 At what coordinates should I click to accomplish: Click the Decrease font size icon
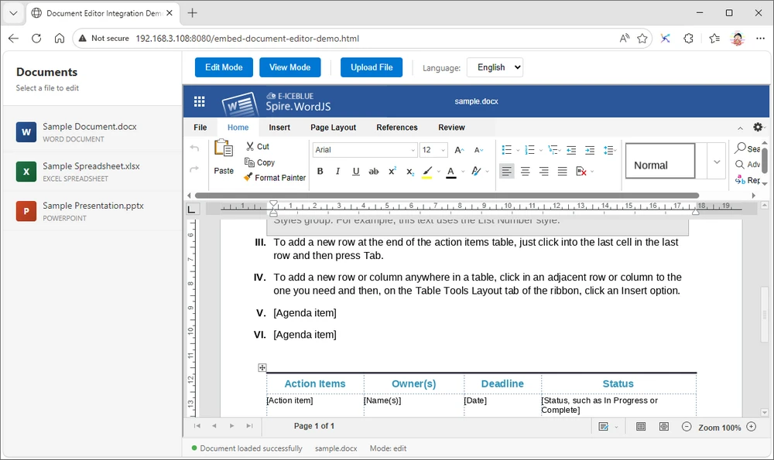click(478, 150)
